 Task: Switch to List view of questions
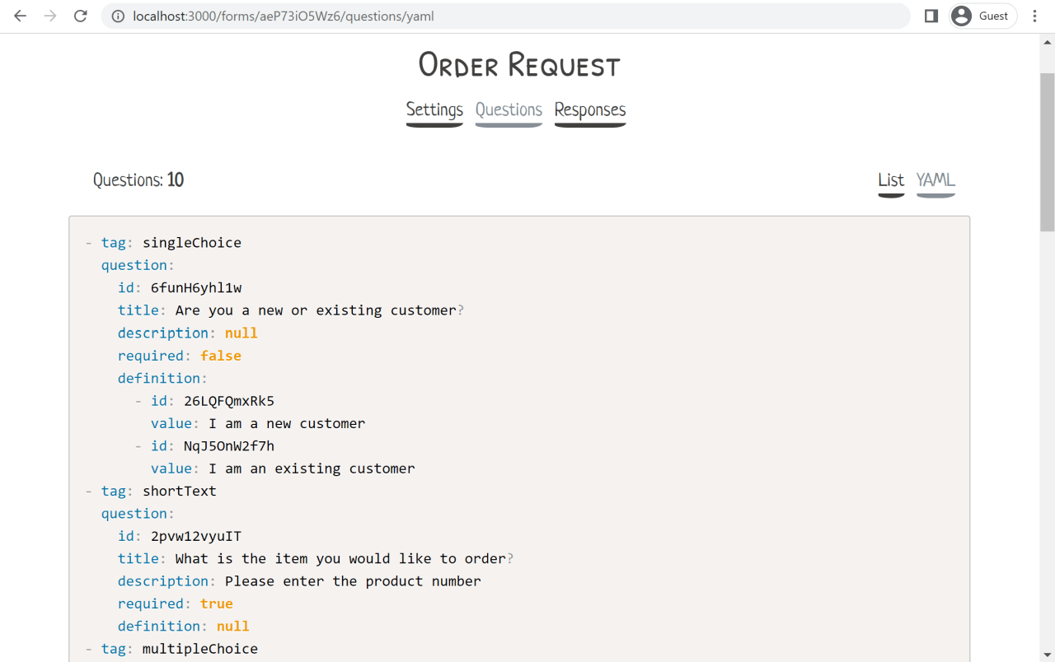click(x=891, y=181)
